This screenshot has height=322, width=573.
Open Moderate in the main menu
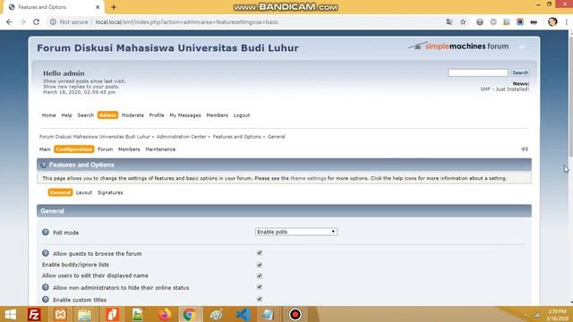click(133, 115)
